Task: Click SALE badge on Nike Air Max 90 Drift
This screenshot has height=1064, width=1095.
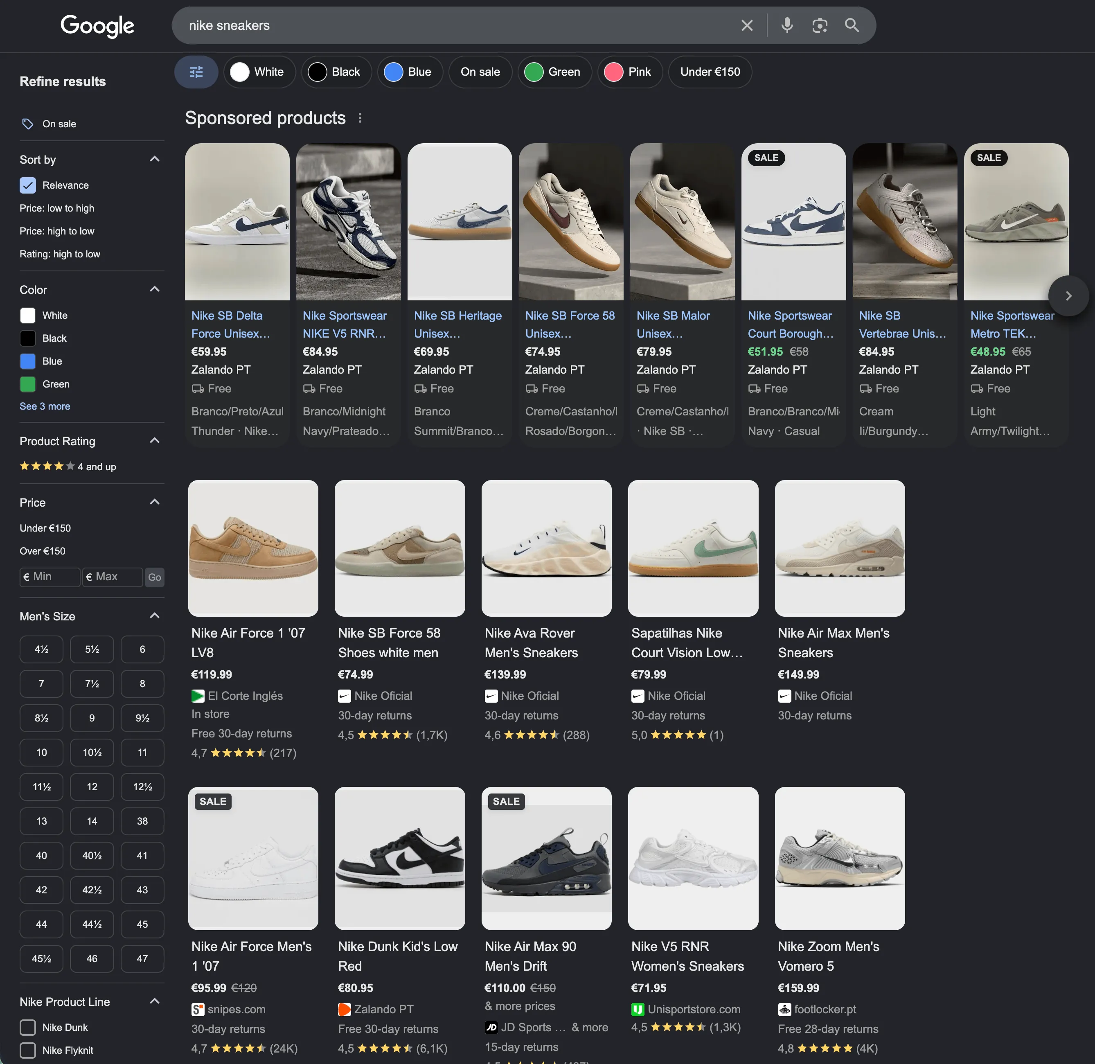Action: 506,801
